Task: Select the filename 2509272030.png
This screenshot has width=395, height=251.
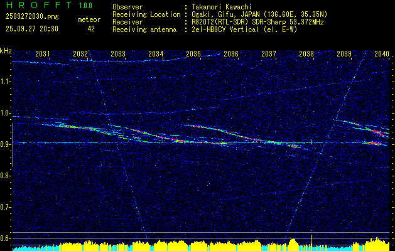Action: 32,17
